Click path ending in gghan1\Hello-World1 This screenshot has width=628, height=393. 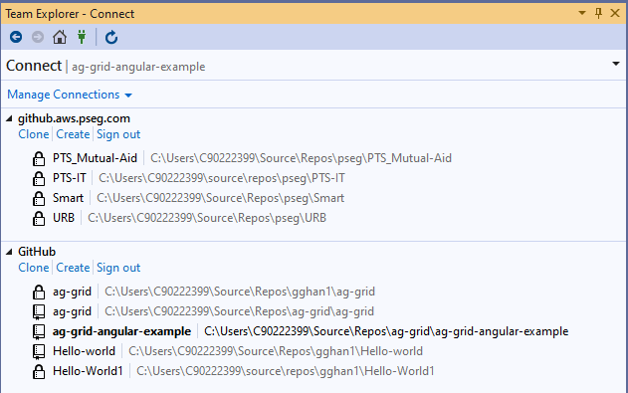tap(286, 371)
